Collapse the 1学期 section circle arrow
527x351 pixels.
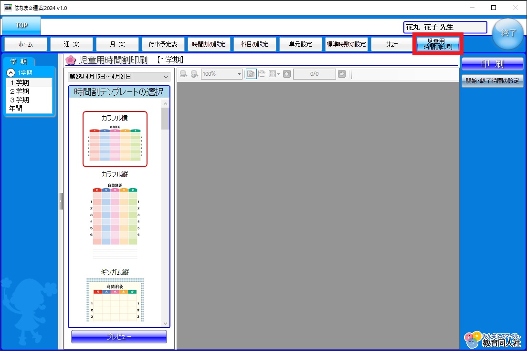[11, 72]
